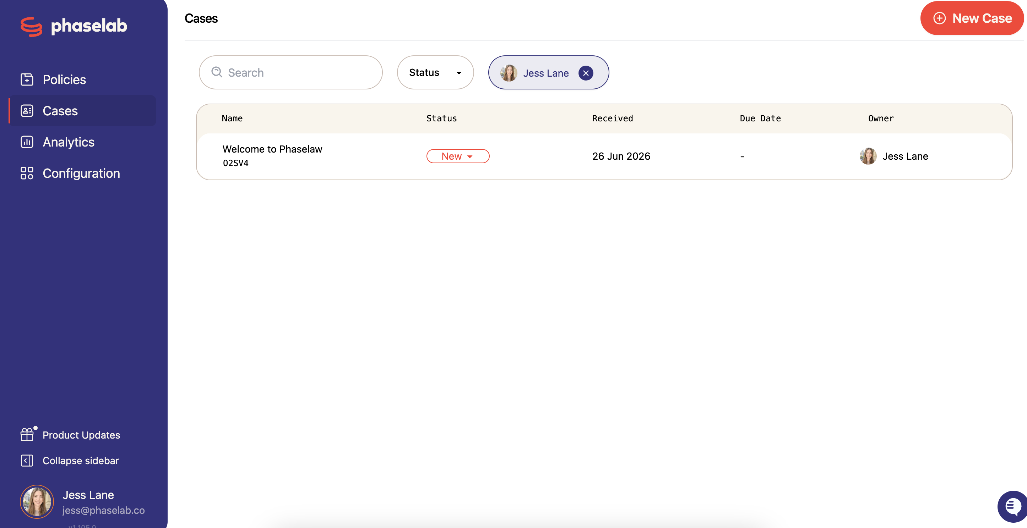This screenshot has width=1027, height=528.
Task: Focus the Search input field
Action: 290,72
